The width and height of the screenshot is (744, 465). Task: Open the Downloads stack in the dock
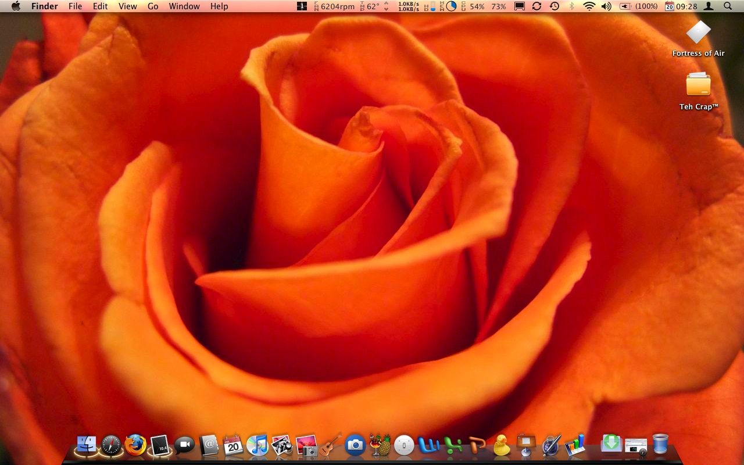pos(611,444)
